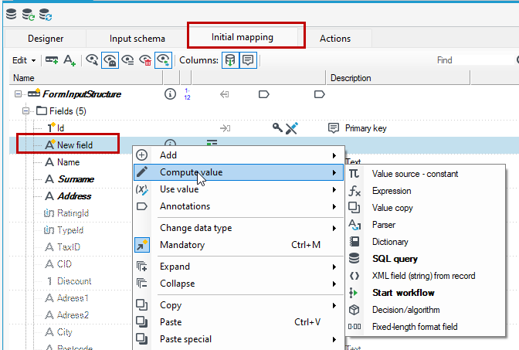The image size is (519, 350).
Task: Click the add text field 'A+' icon
Action: (x=70, y=60)
